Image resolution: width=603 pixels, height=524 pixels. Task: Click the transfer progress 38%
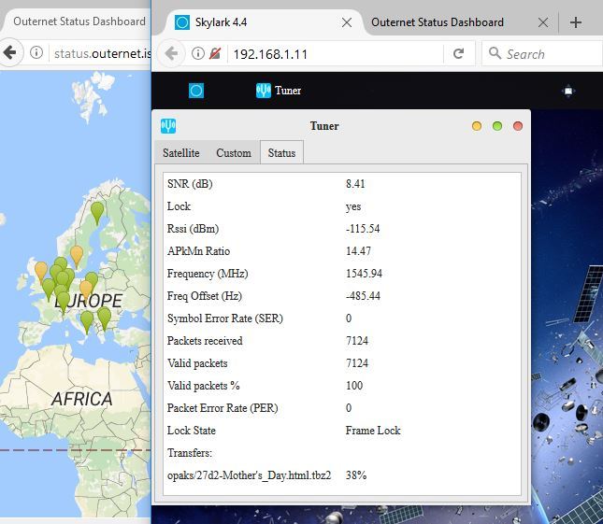tap(356, 475)
